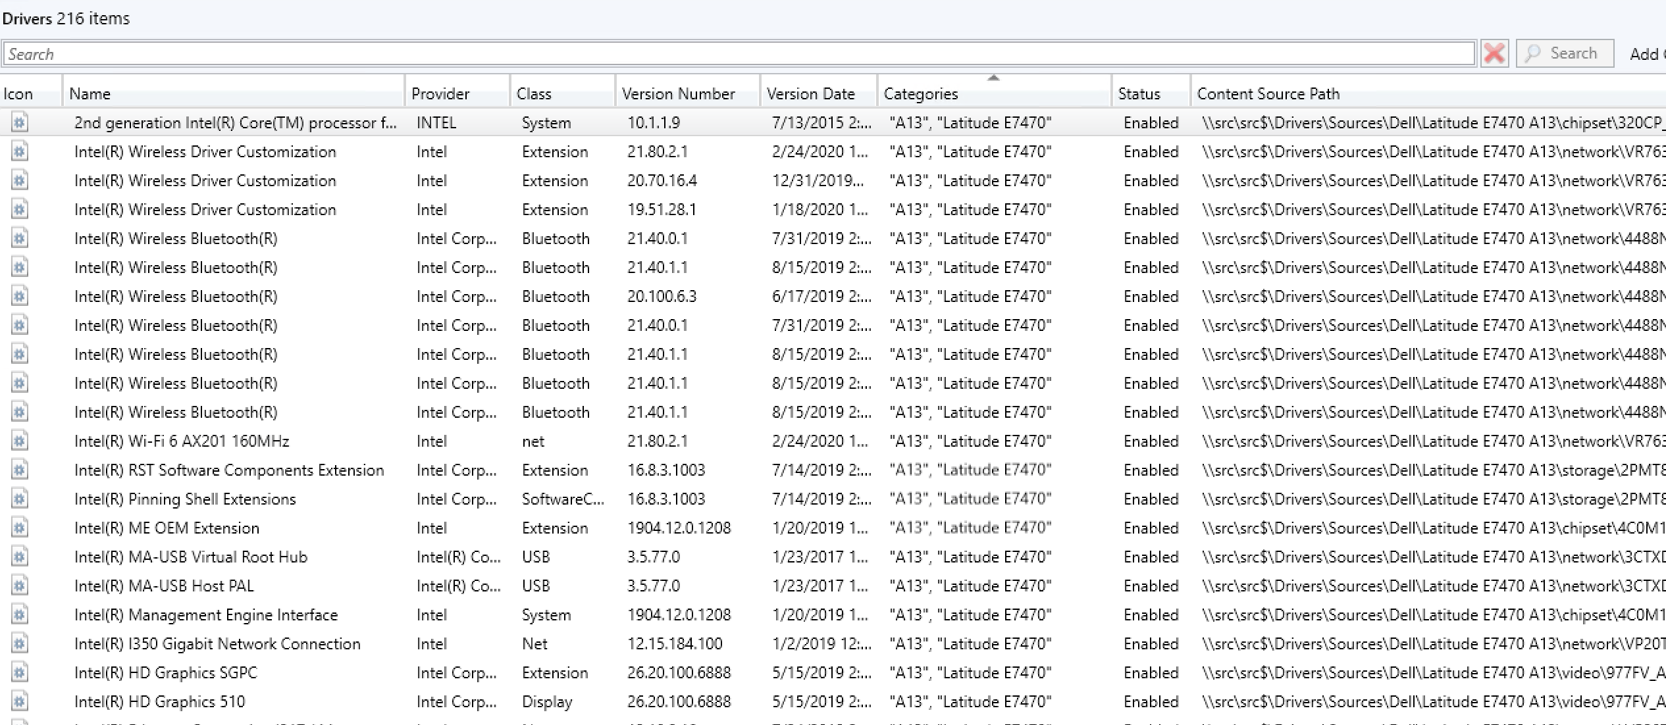
Task: Sort by the Class column header
Action: tap(534, 93)
